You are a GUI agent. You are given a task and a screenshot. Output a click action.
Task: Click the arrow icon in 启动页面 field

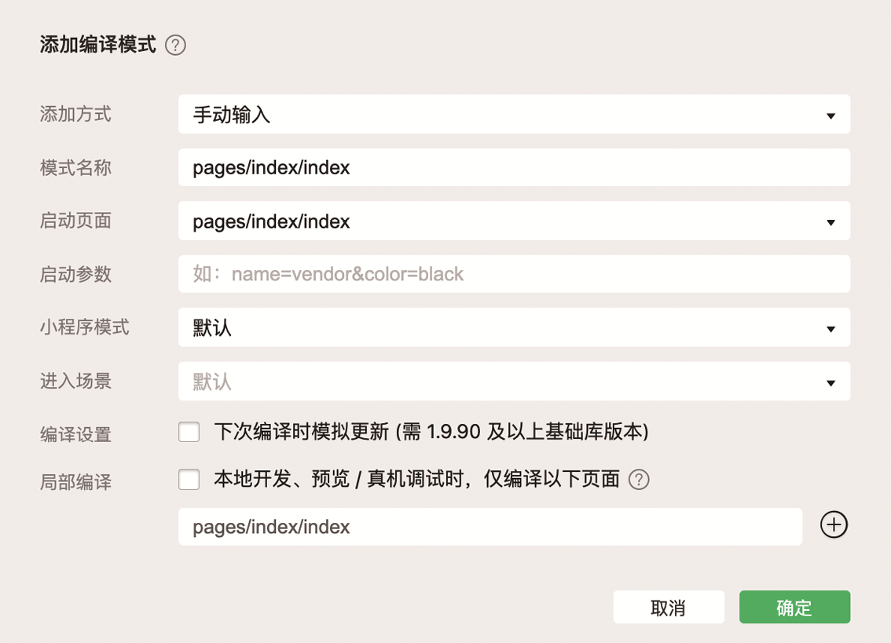point(830,222)
